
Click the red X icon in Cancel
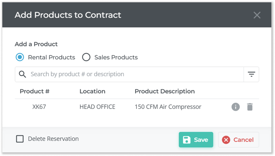tap(226, 140)
